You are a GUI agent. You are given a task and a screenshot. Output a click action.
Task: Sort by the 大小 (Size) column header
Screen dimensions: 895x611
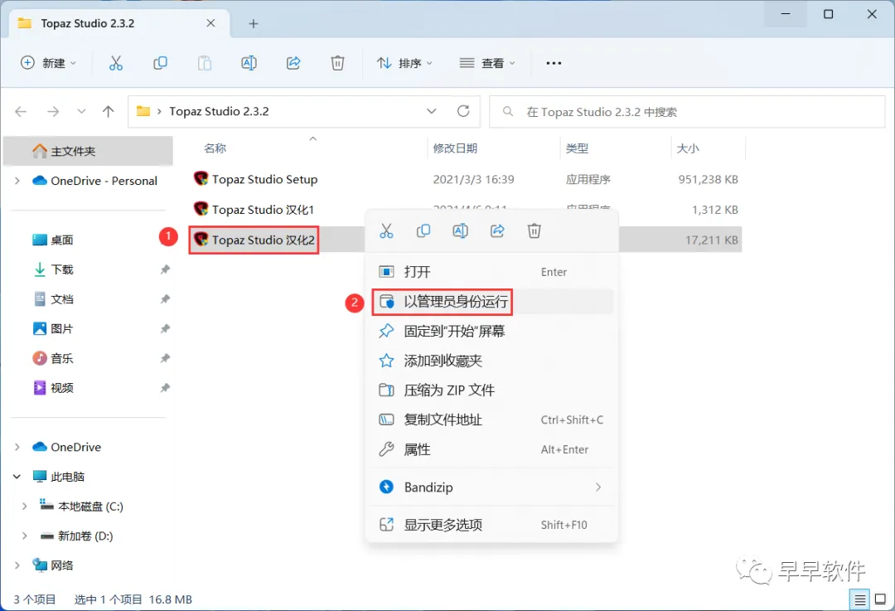688,148
